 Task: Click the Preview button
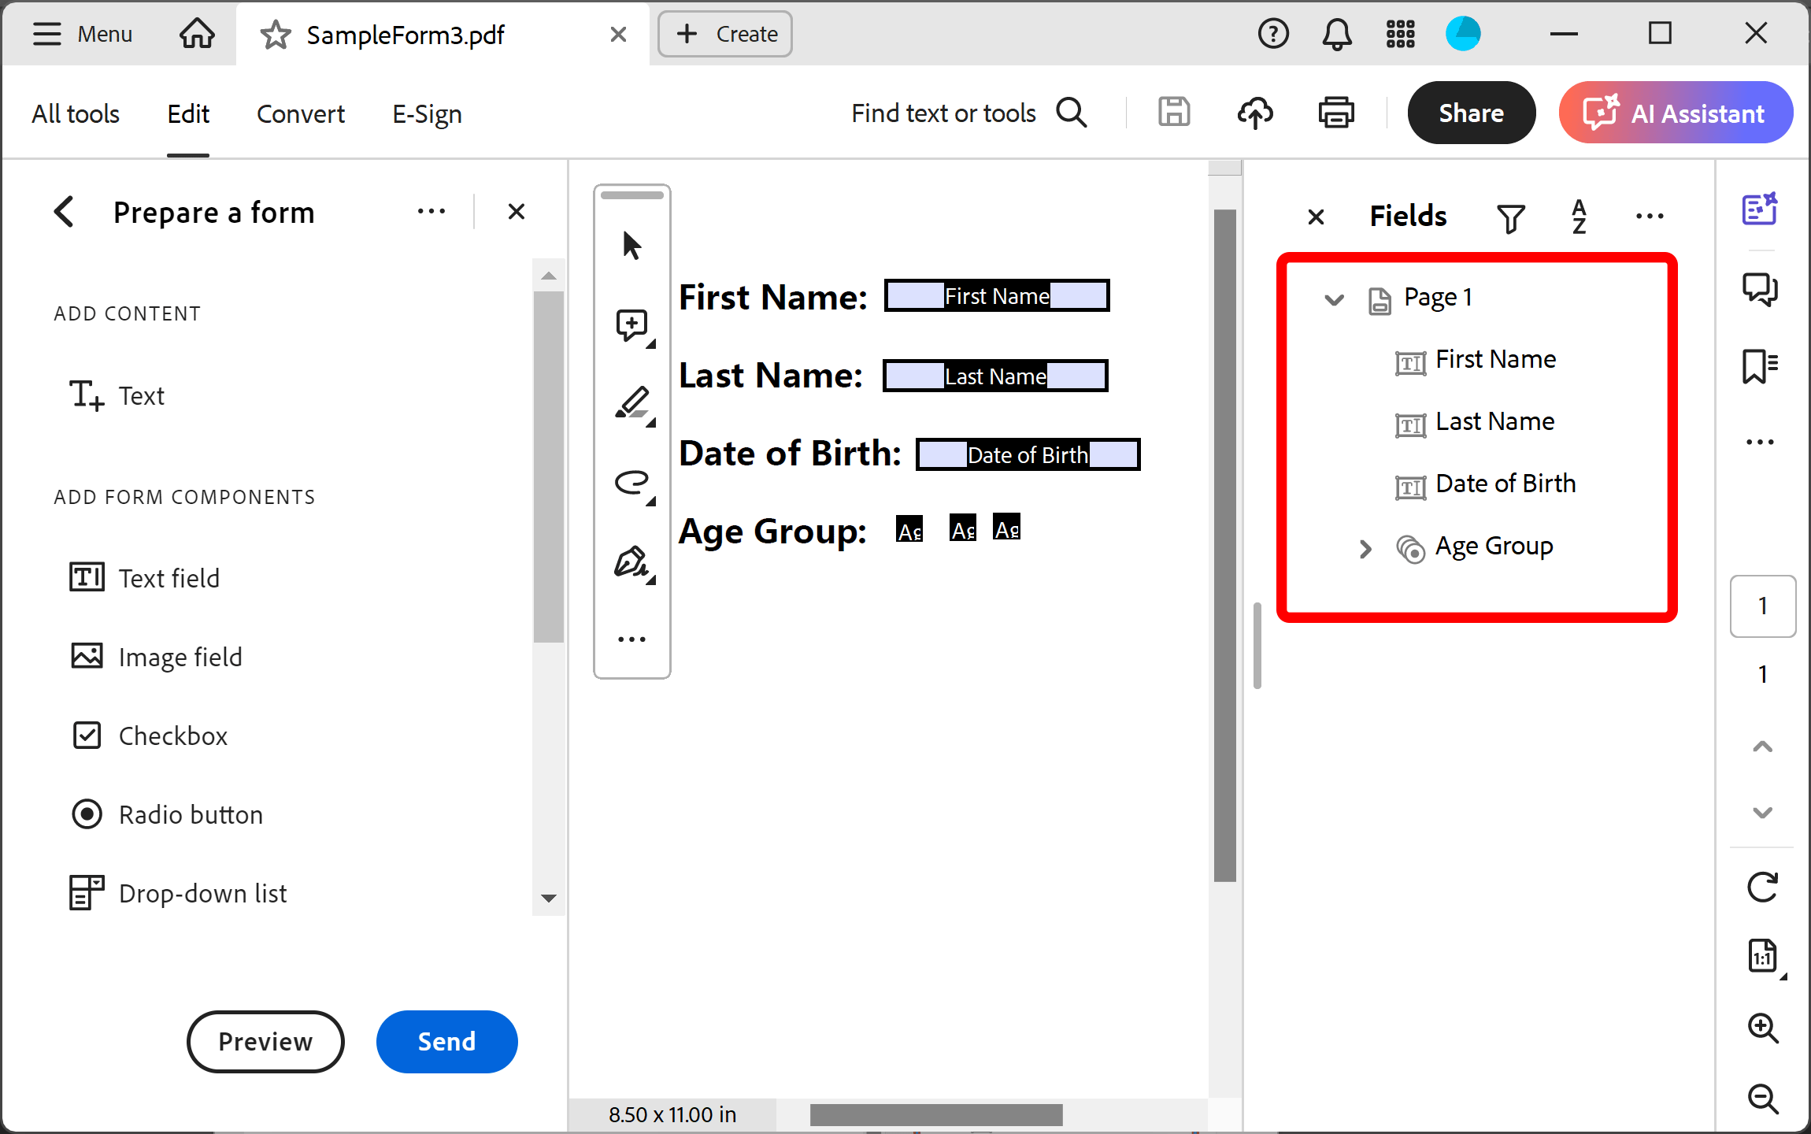click(x=265, y=1041)
